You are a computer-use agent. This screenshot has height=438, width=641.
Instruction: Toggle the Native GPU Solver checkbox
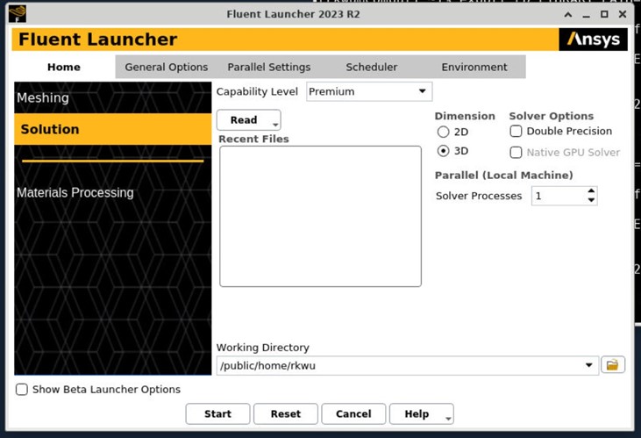(516, 152)
